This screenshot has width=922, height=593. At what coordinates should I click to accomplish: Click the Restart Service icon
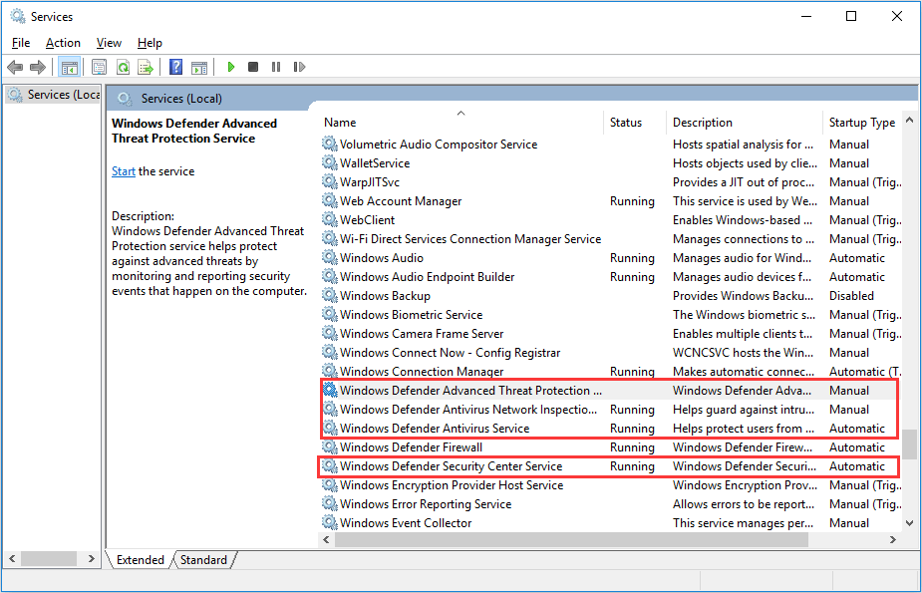(299, 67)
